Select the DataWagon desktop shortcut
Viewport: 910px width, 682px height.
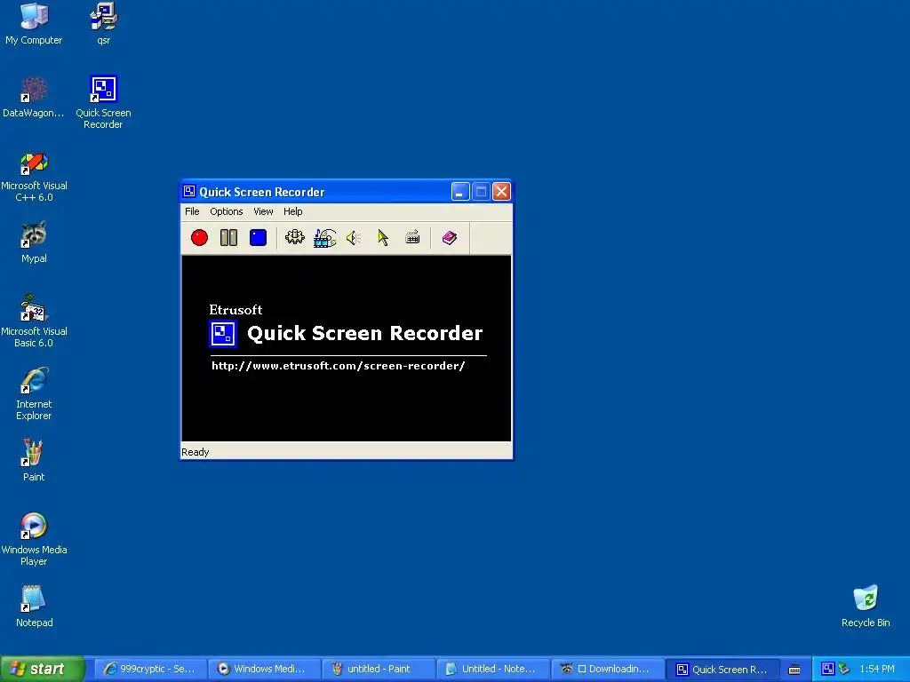click(34, 98)
